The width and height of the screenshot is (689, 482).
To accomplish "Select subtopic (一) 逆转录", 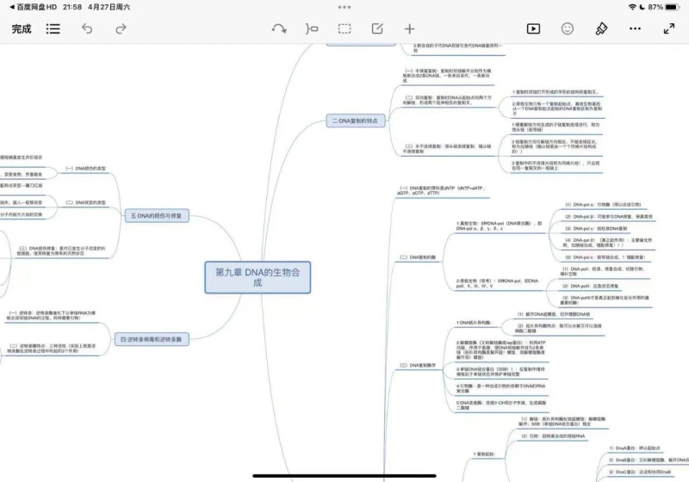I will coord(52,315).
